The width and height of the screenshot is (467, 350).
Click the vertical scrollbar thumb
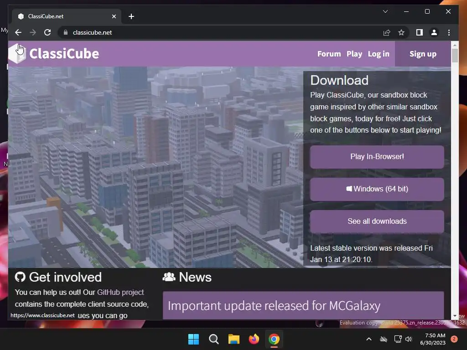click(x=455, y=55)
